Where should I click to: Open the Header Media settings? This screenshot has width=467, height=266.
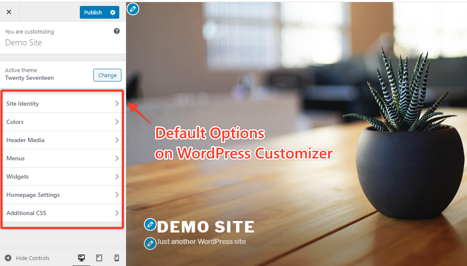pos(62,140)
